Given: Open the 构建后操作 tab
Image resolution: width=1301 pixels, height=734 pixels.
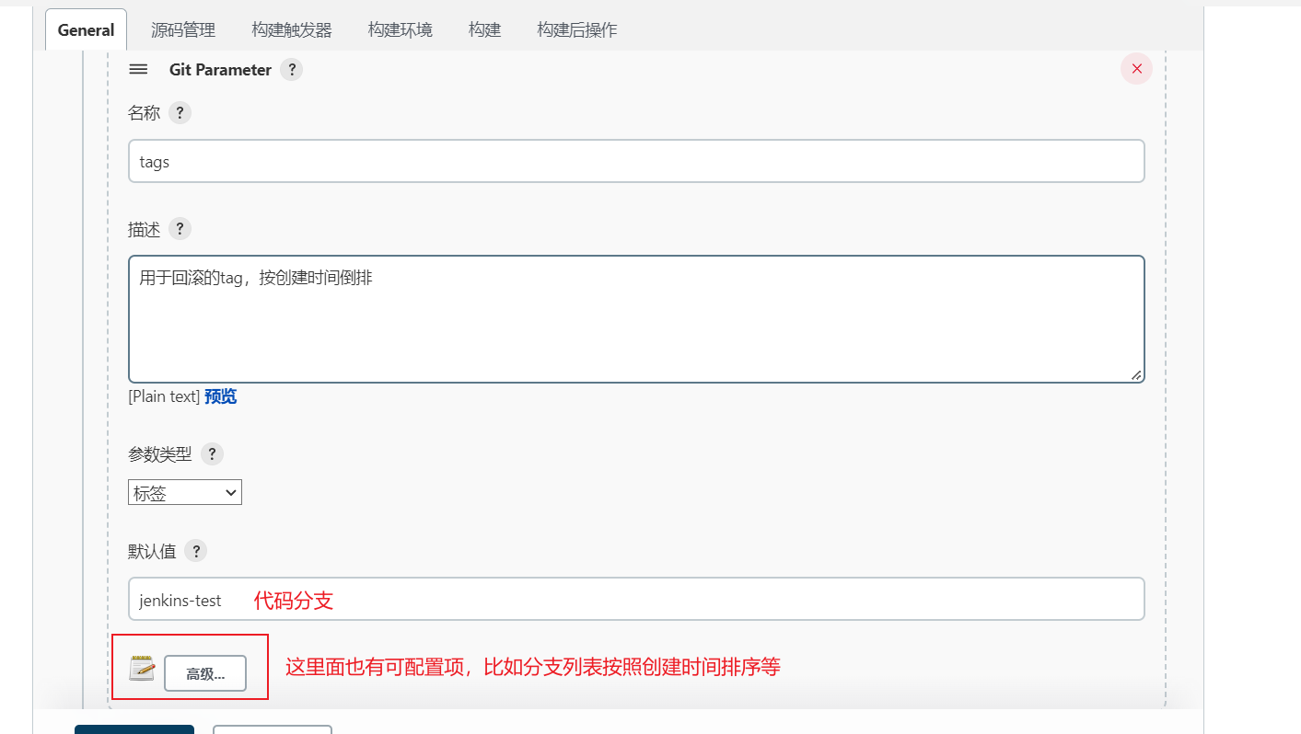Looking at the screenshot, I should (577, 29).
